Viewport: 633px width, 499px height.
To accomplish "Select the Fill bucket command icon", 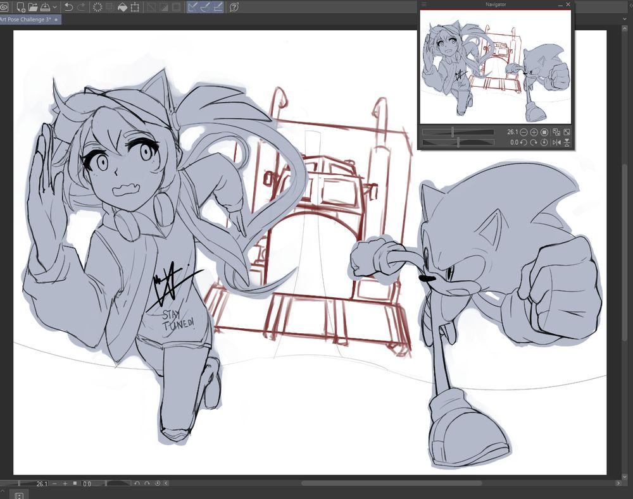I will pos(122,7).
